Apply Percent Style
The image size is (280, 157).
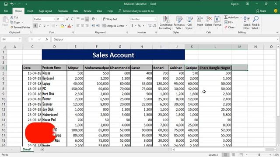139,26
